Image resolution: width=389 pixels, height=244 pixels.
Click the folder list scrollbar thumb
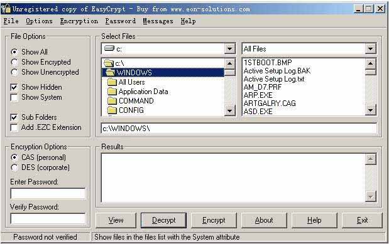click(x=230, y=72)
